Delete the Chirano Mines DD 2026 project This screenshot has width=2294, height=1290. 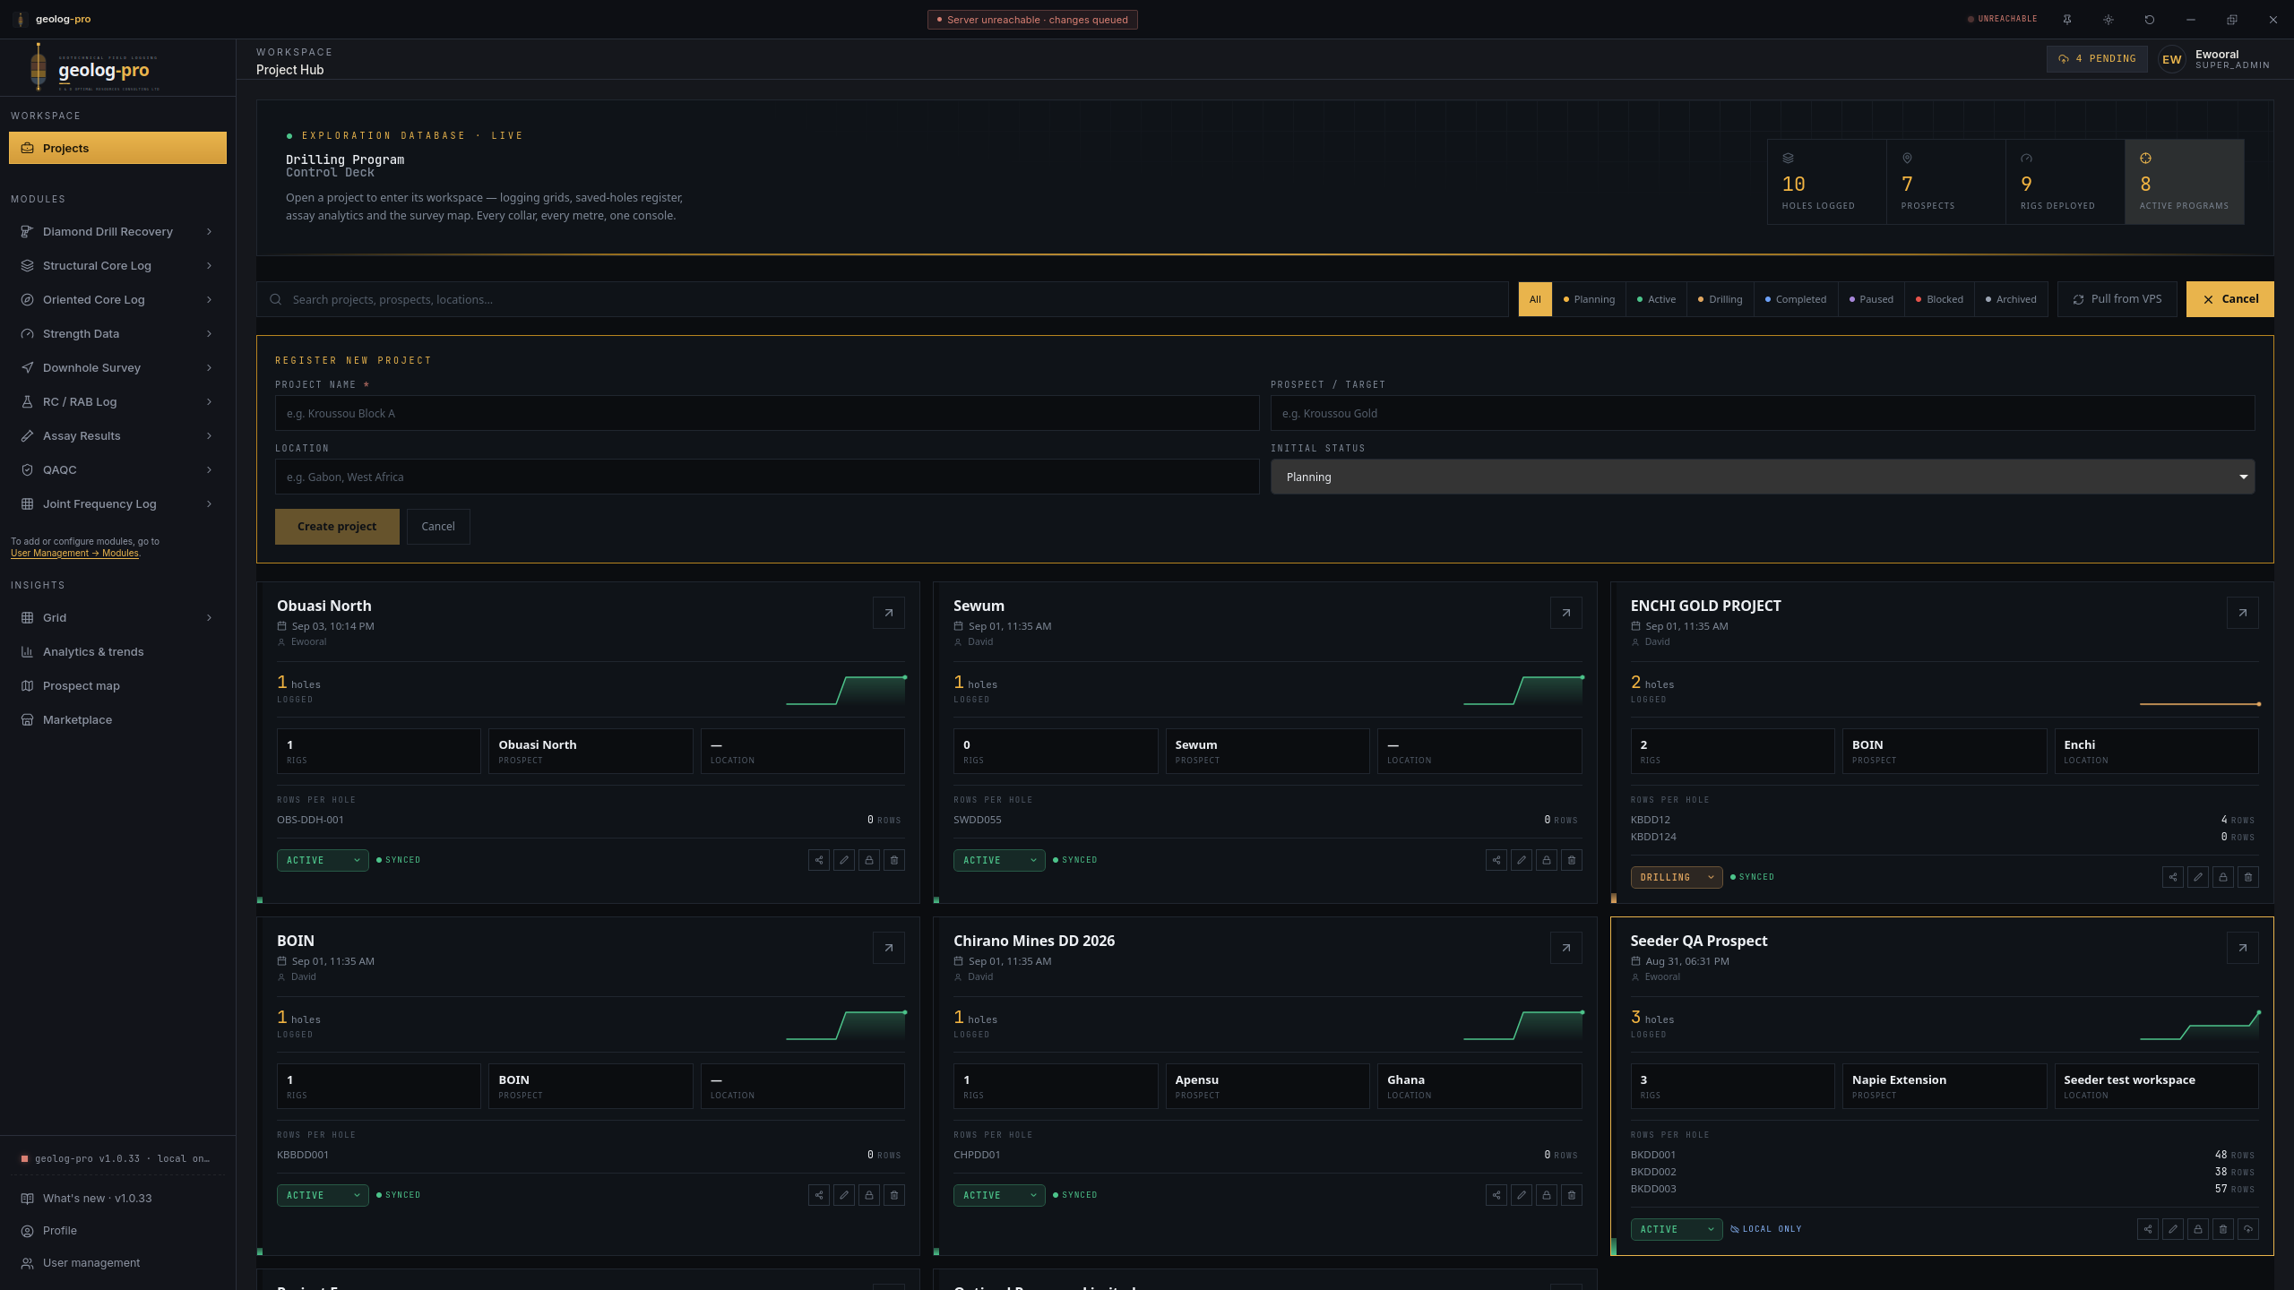1572,1195
